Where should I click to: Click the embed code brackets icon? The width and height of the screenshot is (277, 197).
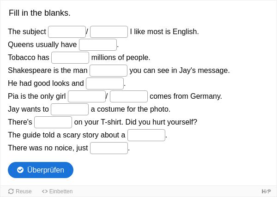point(45,191)
